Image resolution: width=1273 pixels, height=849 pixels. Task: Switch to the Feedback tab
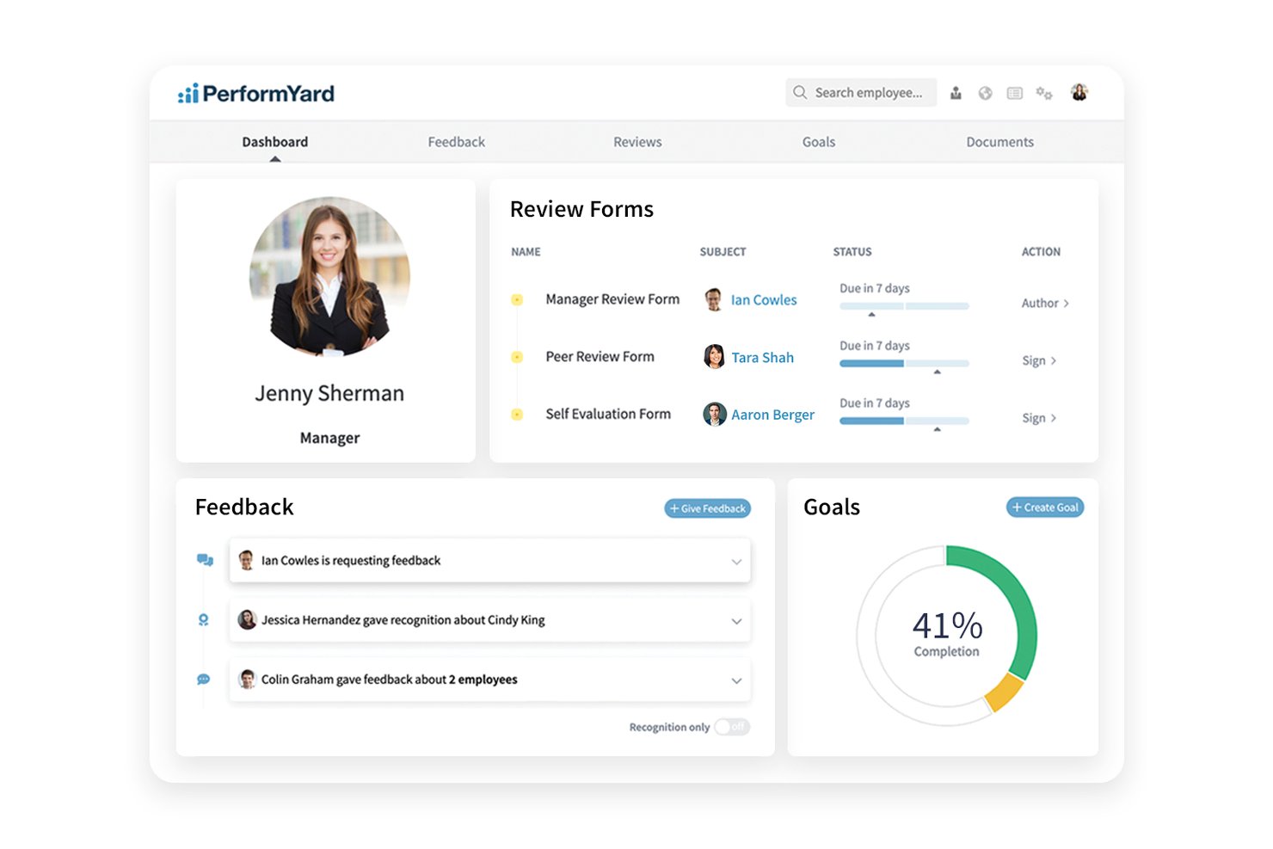coord(457,142)
